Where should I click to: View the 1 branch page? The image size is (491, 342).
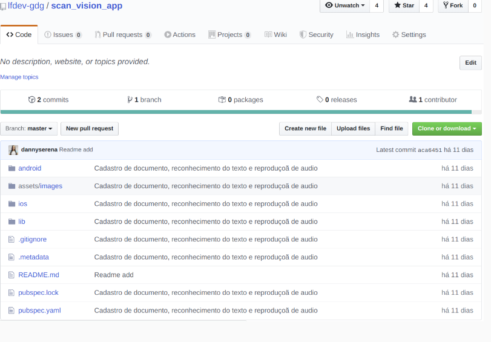click(x=144, y=100)
